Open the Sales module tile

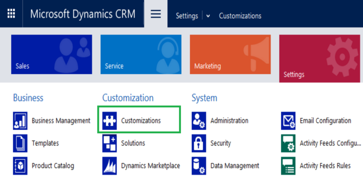tap(52, 55)
